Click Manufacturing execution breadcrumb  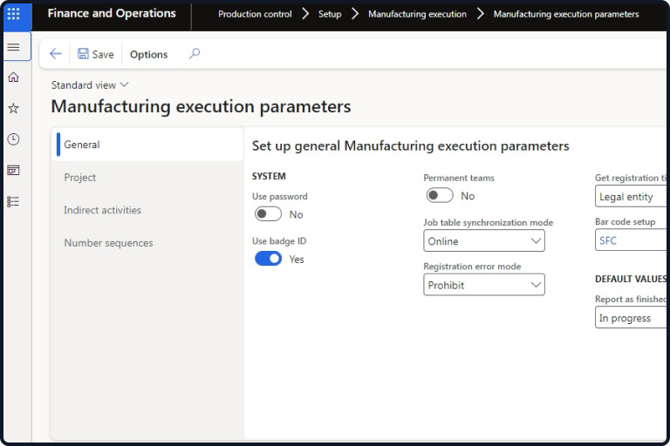pyautogui.click(x=418, y=14)
